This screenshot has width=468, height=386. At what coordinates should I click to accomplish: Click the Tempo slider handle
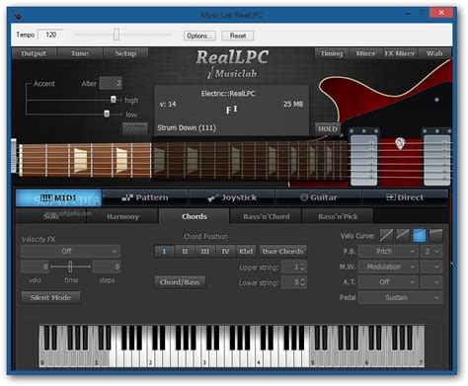pos(117,35)
